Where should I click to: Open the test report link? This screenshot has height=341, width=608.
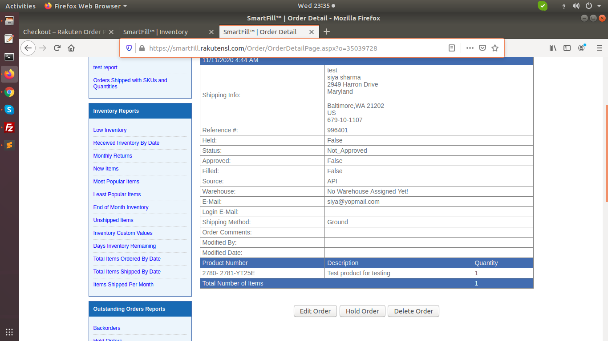tap(105, 67)
